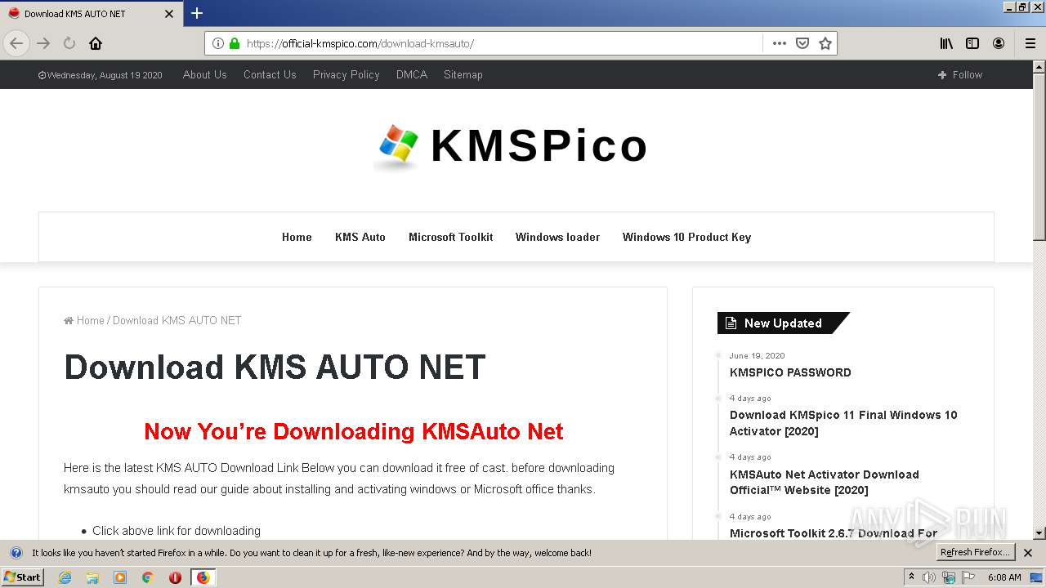Image resolution: width=1046 pixels, height=588 pixels.
Task: Show site information icon in address bar
Action: tap(218, 43)
